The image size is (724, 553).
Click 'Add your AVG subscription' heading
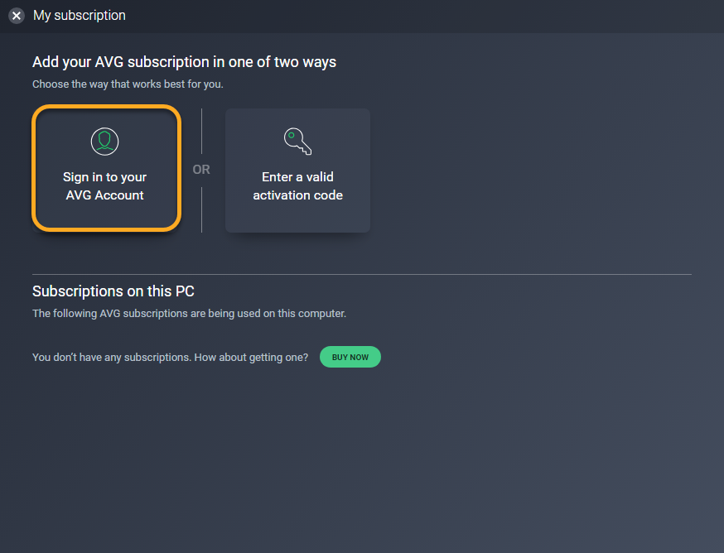[184, 62]
